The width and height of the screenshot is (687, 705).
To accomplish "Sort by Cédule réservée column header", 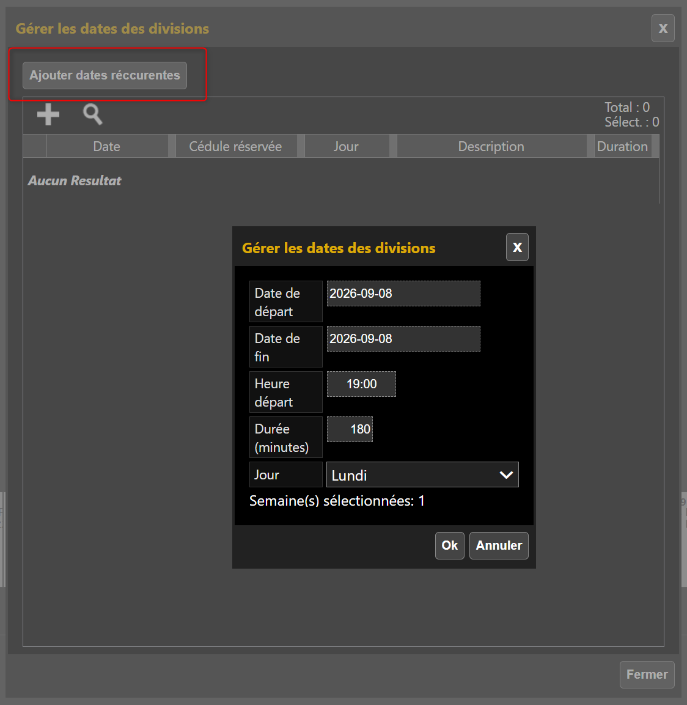I will click(x=236, y=146).
